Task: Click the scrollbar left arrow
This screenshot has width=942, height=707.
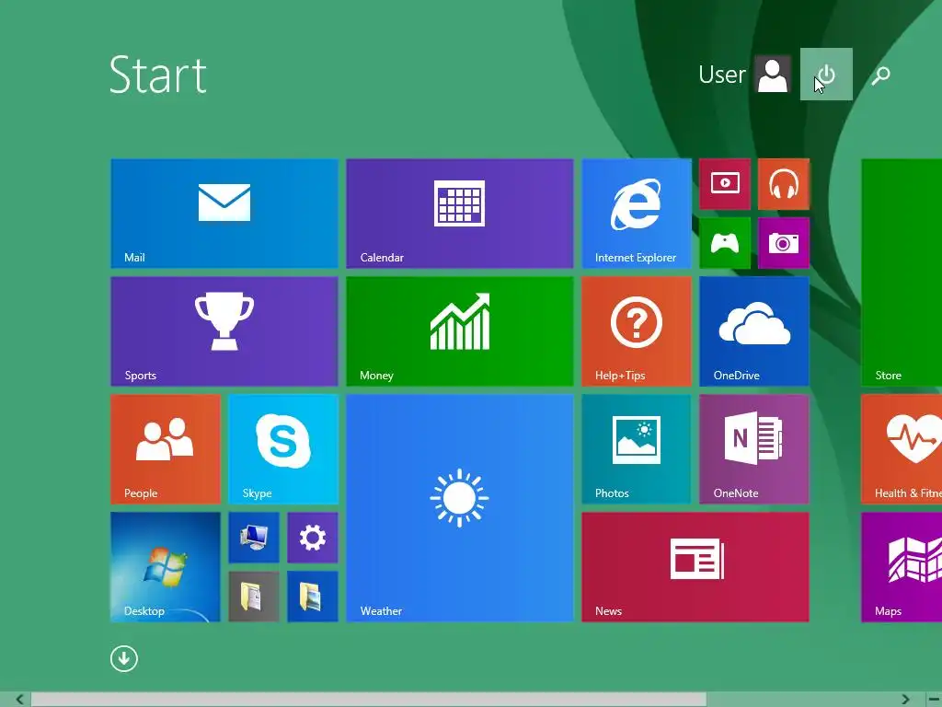Action: tap(19, 700)
